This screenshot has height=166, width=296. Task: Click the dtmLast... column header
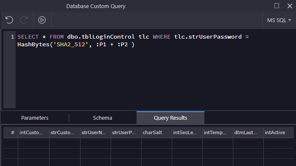click(248, 132)
